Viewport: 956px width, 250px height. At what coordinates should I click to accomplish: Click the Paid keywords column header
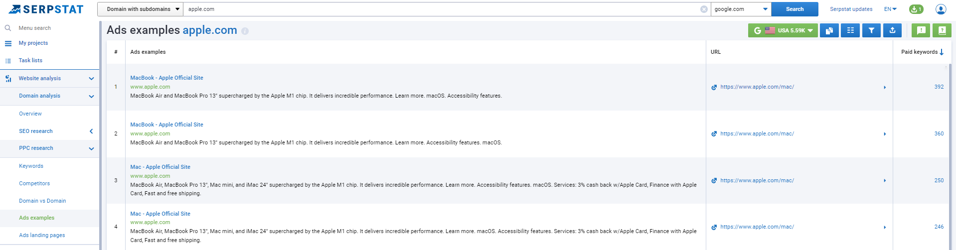pos(919,52)
